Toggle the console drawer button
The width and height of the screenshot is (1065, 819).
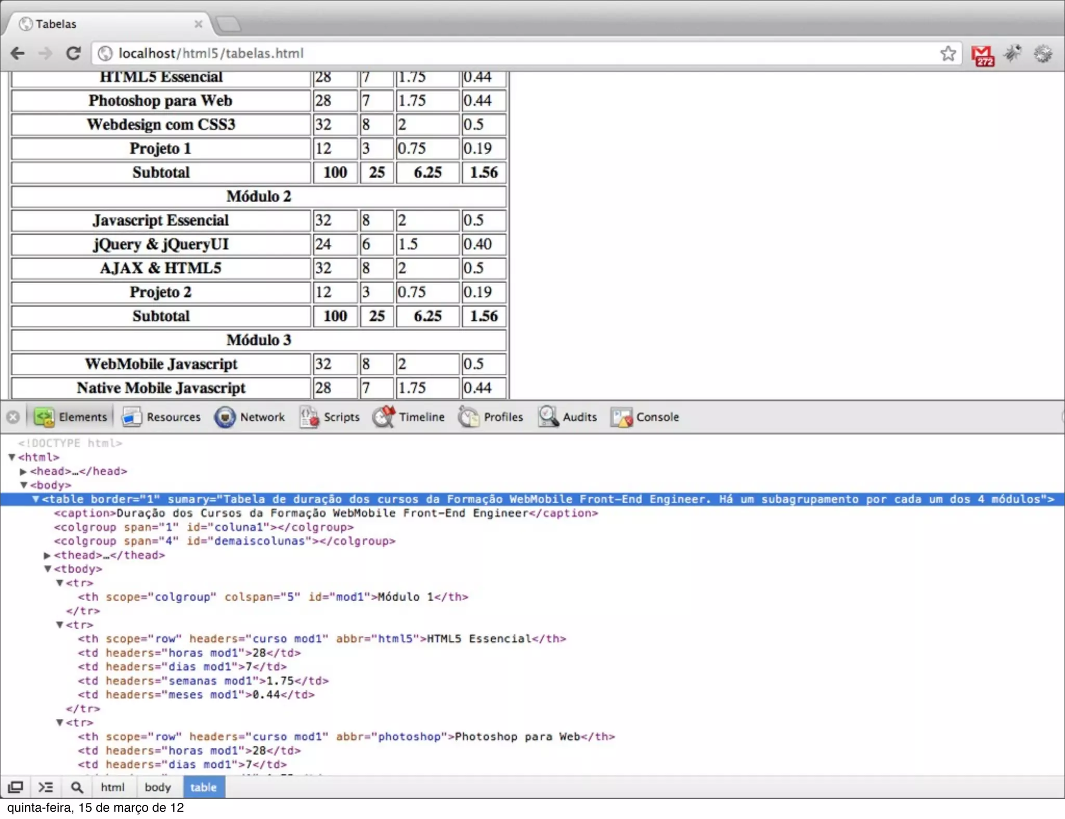(x=46, y=787)
